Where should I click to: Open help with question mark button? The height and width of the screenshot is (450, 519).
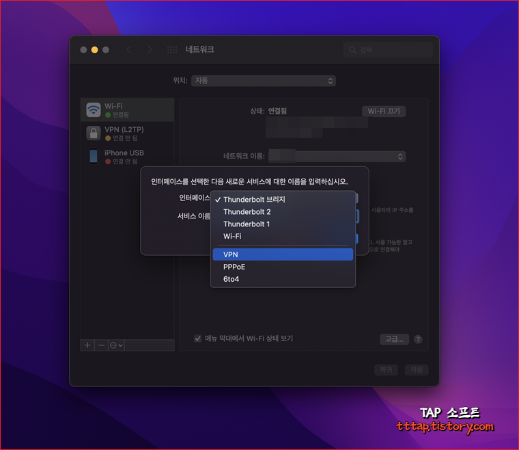click(418, 339)
